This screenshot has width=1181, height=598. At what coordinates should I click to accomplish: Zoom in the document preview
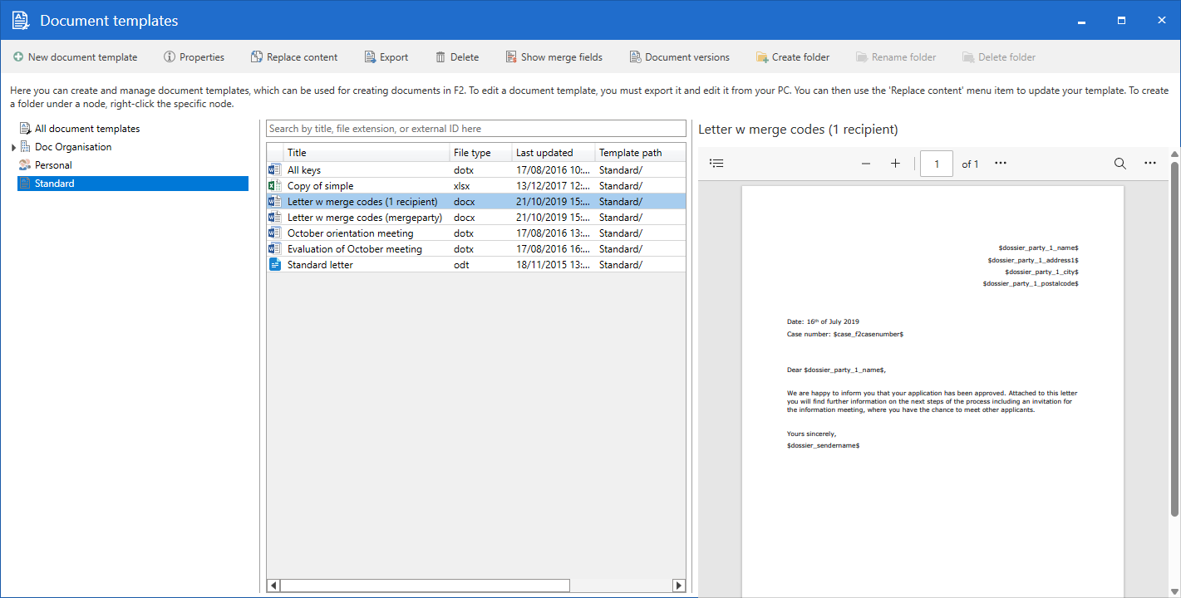(x=895, y=164)
